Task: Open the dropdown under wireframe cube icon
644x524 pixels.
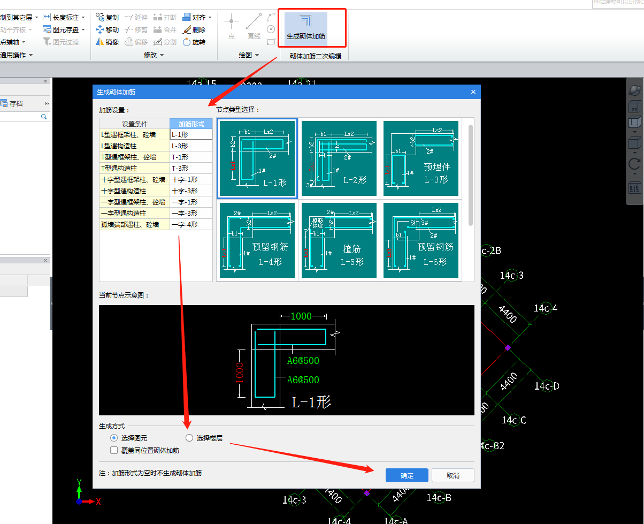Action: [635, 132]
